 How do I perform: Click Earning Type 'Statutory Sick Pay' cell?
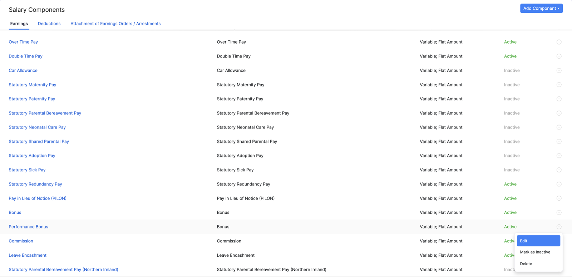point(235,170)
